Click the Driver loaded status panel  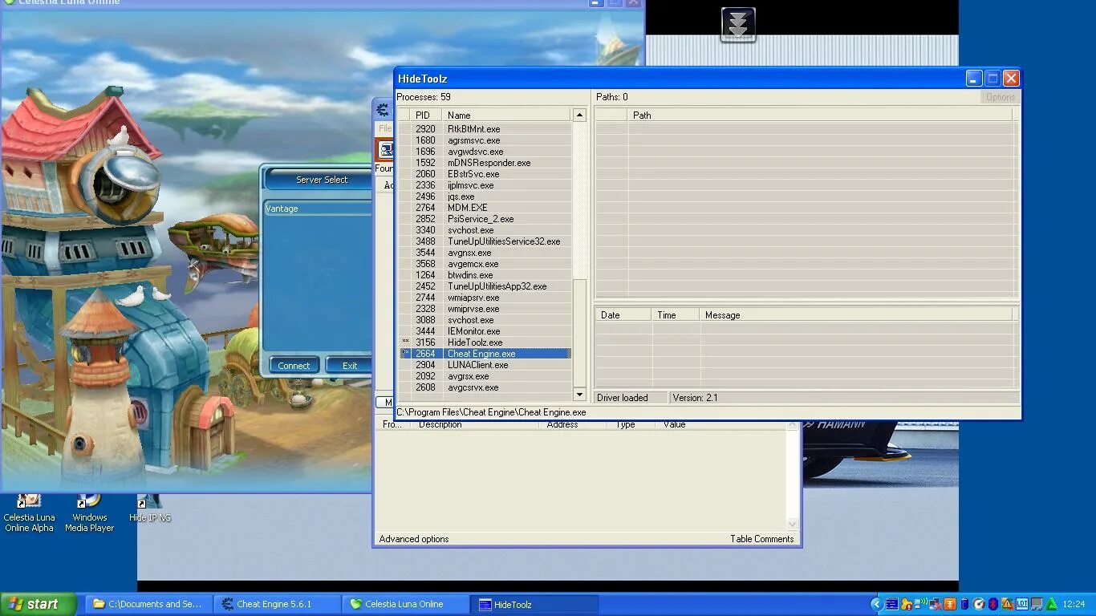click(x=631, y=398)
